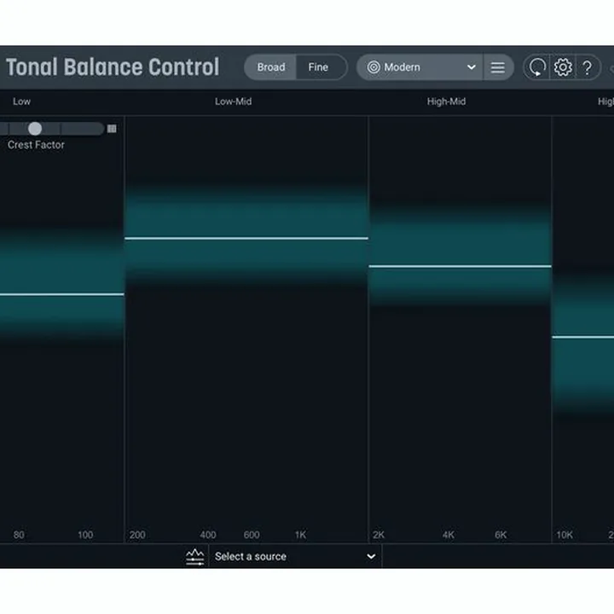614x614 pixels.
Task: Click the 2K frequency label
Action: [x=379, y=535]
